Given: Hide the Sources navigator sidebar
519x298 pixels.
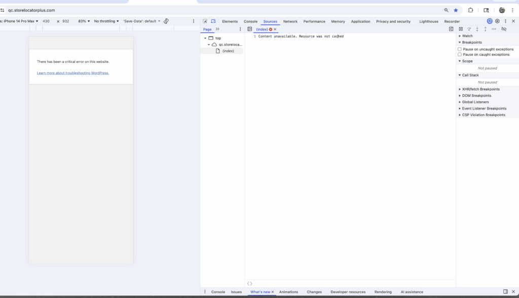Looking at the screenshot, I should click(249, 29).
